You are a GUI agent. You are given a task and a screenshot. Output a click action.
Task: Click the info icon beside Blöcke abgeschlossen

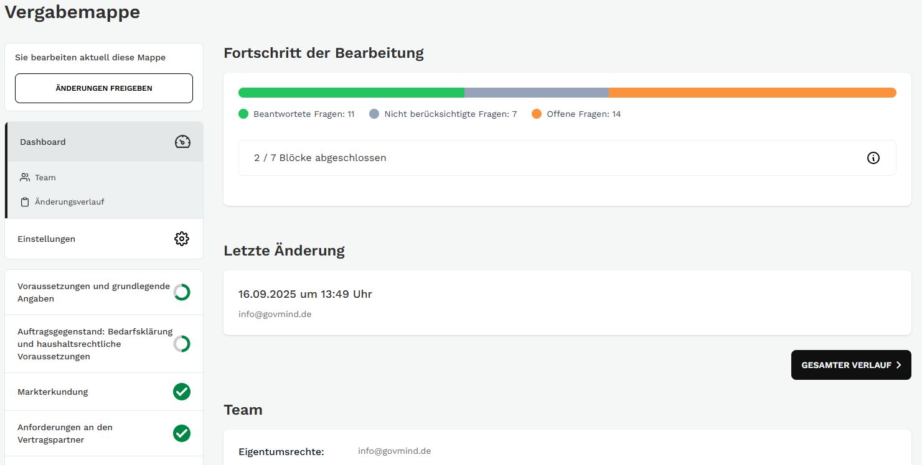click(873, 158)
